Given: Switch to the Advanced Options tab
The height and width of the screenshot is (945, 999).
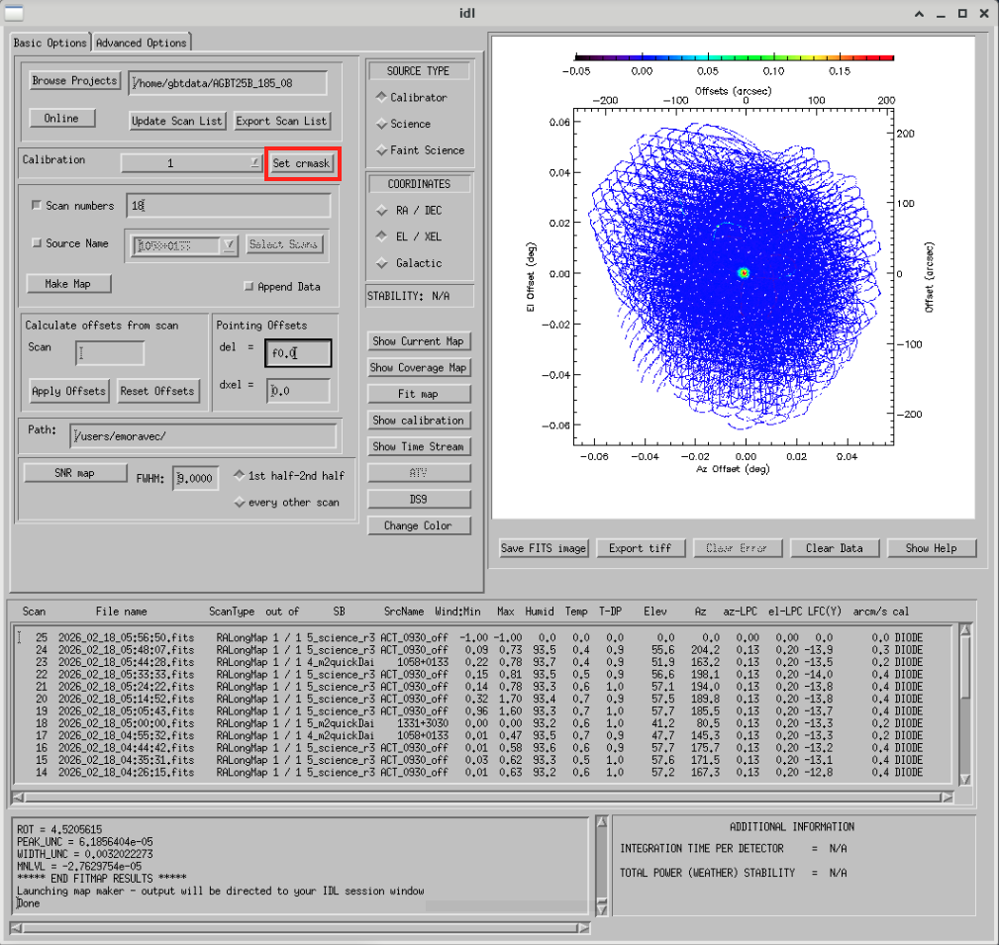Looking at the screenshot, I should pos(142,43).
